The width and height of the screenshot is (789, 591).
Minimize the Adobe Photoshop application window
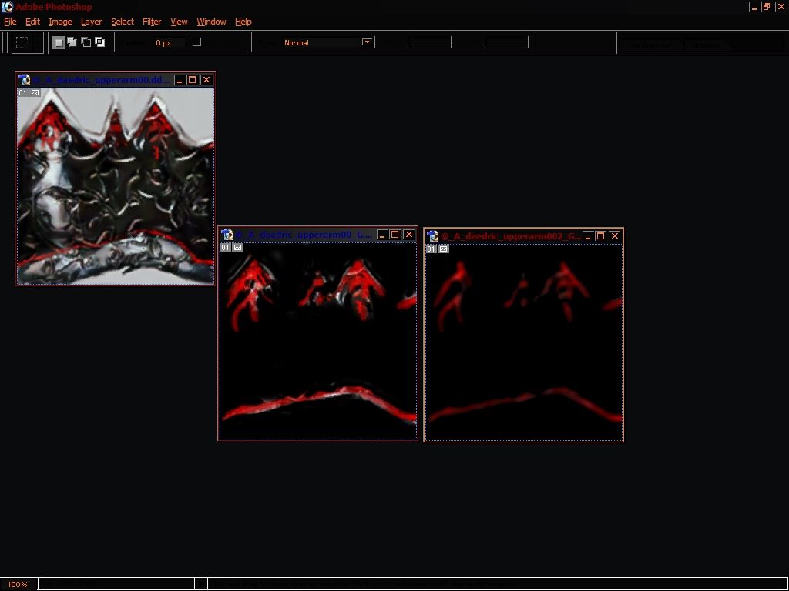tap(754, 6)
